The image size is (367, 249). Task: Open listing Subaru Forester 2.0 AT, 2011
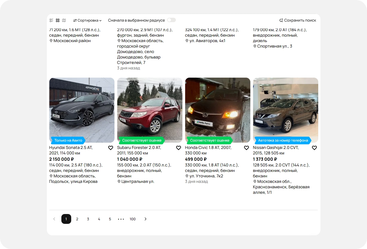click(x=139, y=150)
